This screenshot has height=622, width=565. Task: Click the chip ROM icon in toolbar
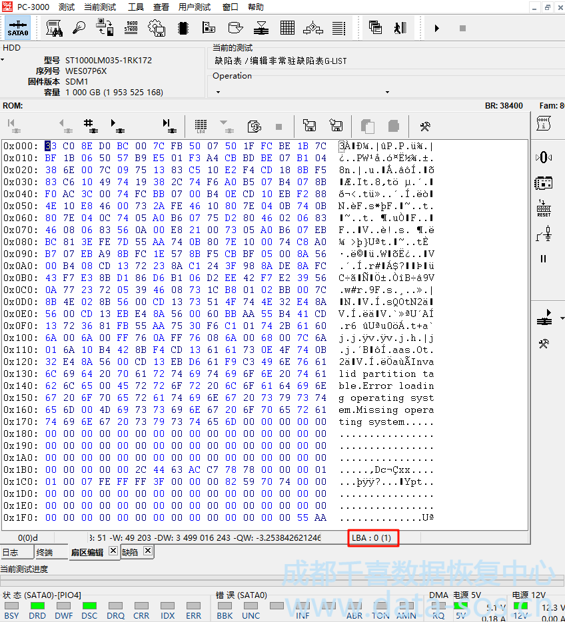point(182,28)
